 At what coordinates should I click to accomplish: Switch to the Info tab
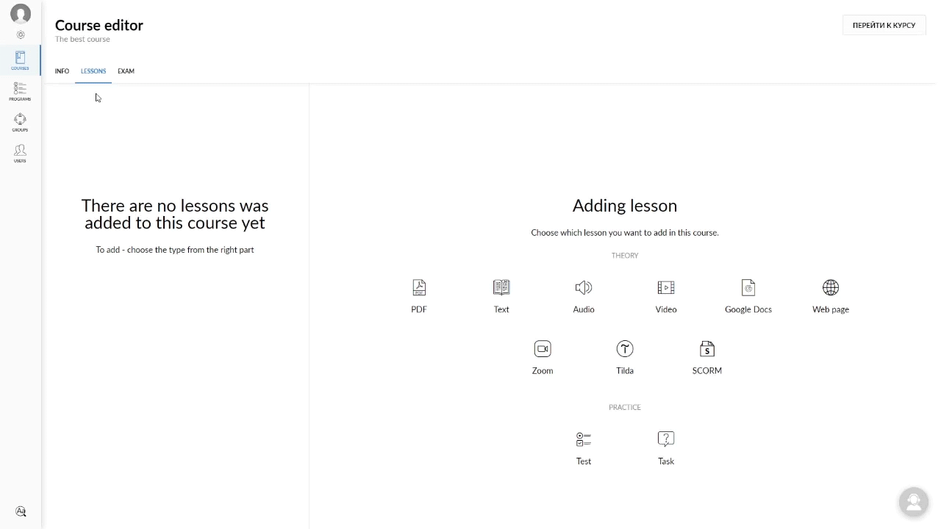(62, 71)
